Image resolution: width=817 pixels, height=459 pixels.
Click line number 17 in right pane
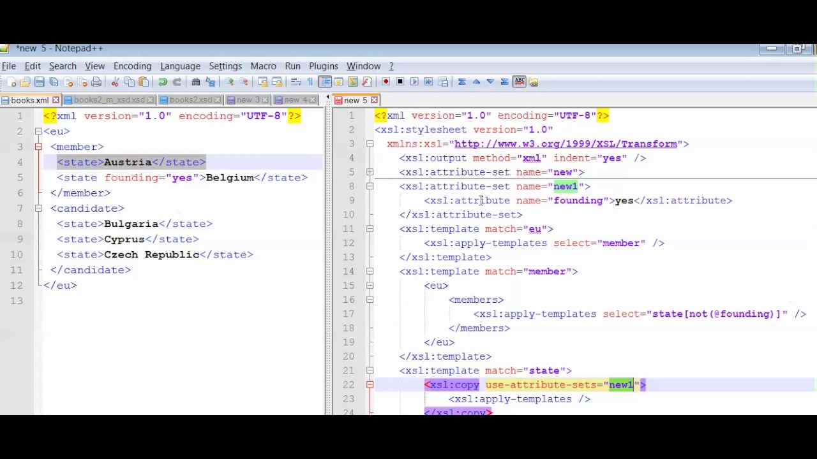[x=348, y=314]
